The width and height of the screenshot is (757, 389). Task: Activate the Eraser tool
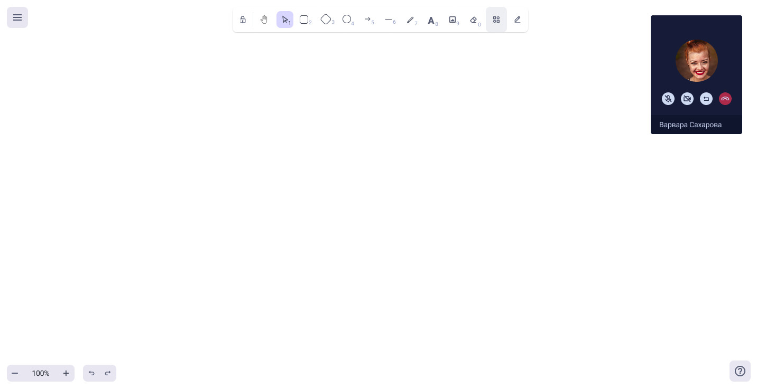(x=474, y=20)
